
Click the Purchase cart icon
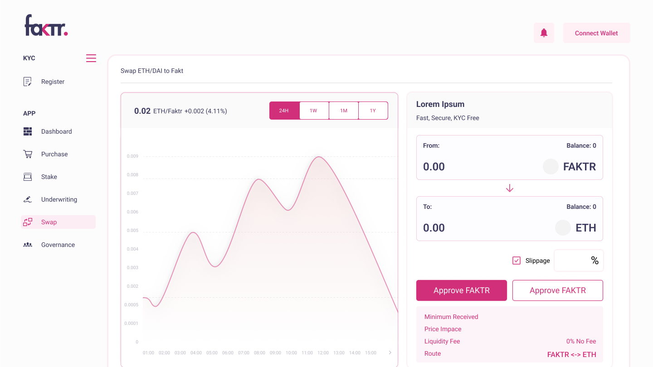(x=28, y=154)
